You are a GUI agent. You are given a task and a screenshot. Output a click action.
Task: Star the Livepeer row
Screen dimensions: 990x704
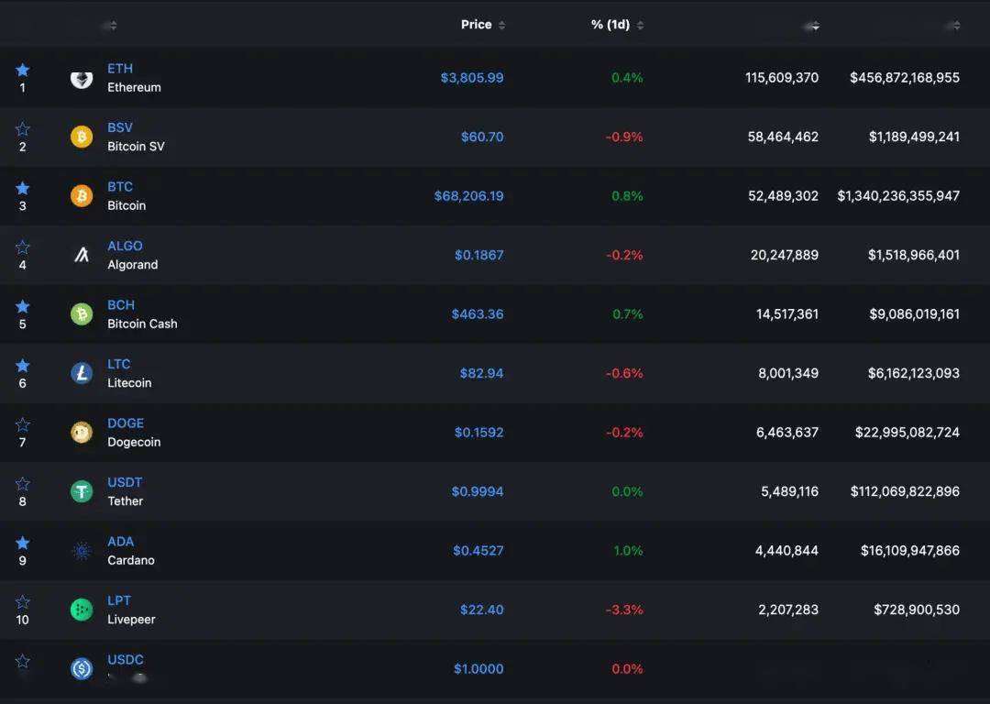[23, 601]
